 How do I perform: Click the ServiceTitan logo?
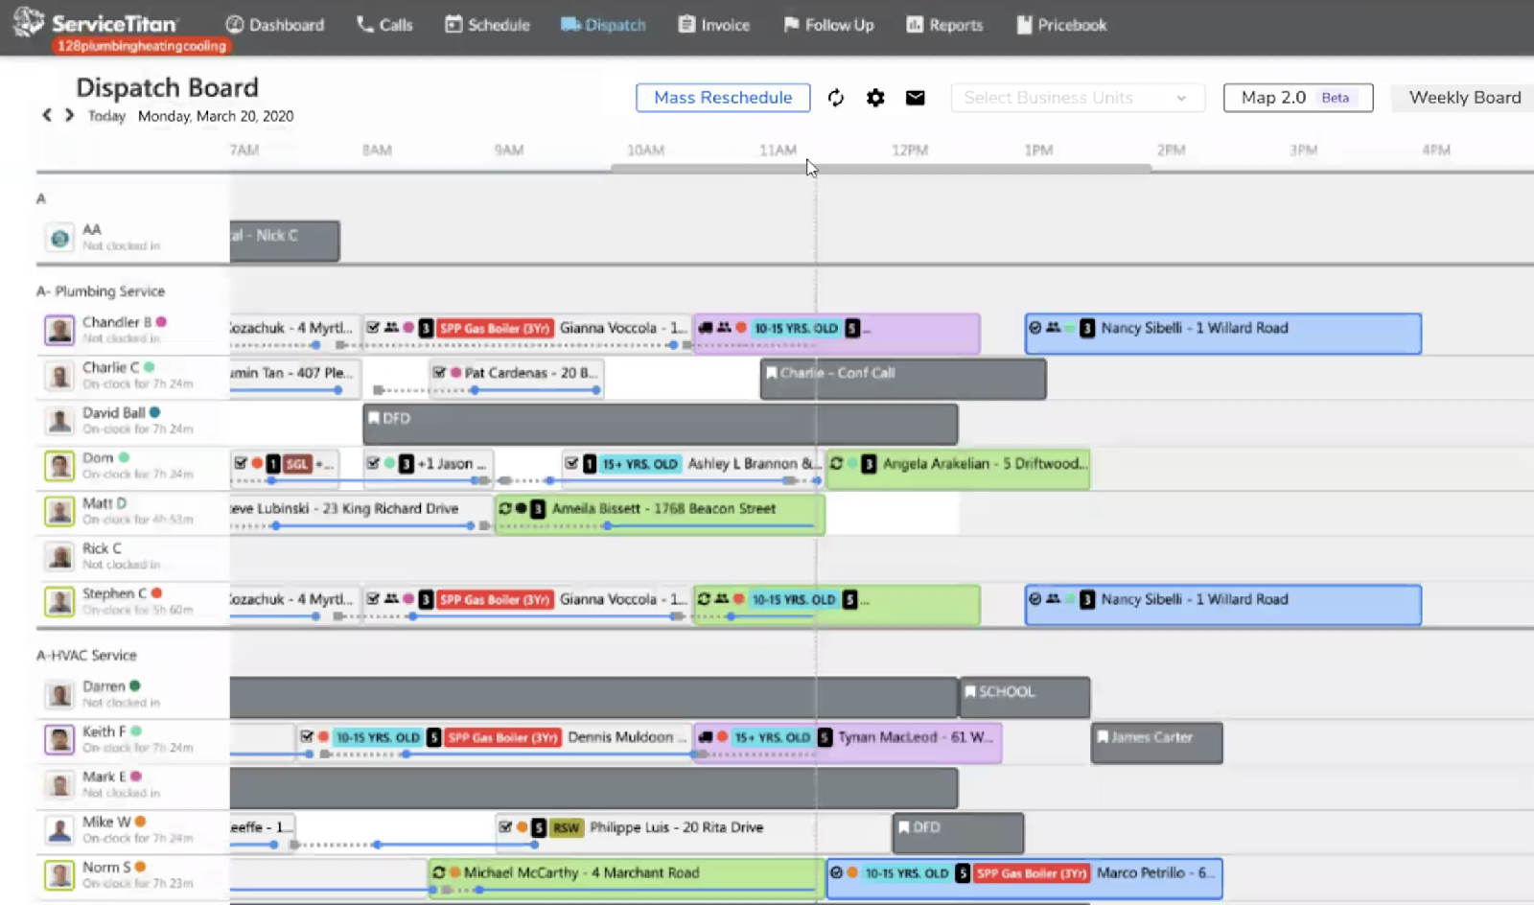click(x=95, y=23)
